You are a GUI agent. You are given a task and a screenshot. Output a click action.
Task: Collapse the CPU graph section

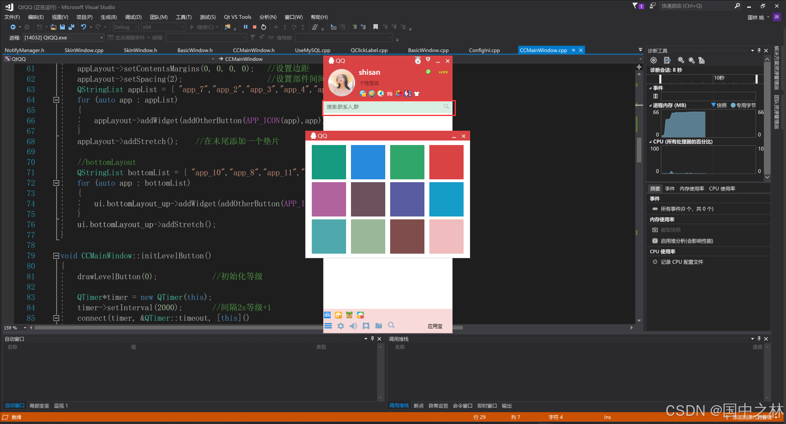point(651,142)
